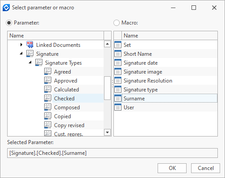Select Checked signature type
This screenshot has height=178, width=225.
click(64, 99)
